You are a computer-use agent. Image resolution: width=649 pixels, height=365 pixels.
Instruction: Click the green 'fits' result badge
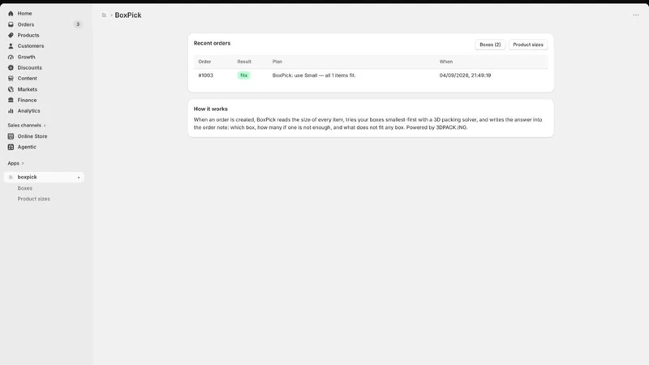pos(243,75)
